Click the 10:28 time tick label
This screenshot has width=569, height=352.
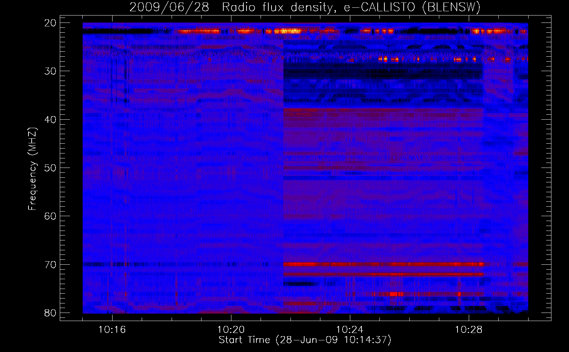click(x=469, y=330)
